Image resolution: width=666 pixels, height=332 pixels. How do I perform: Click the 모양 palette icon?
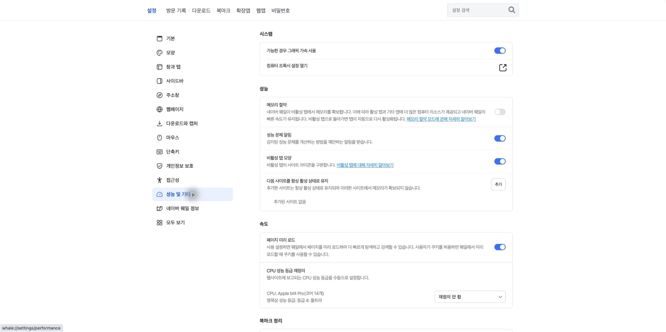(159, 53)
